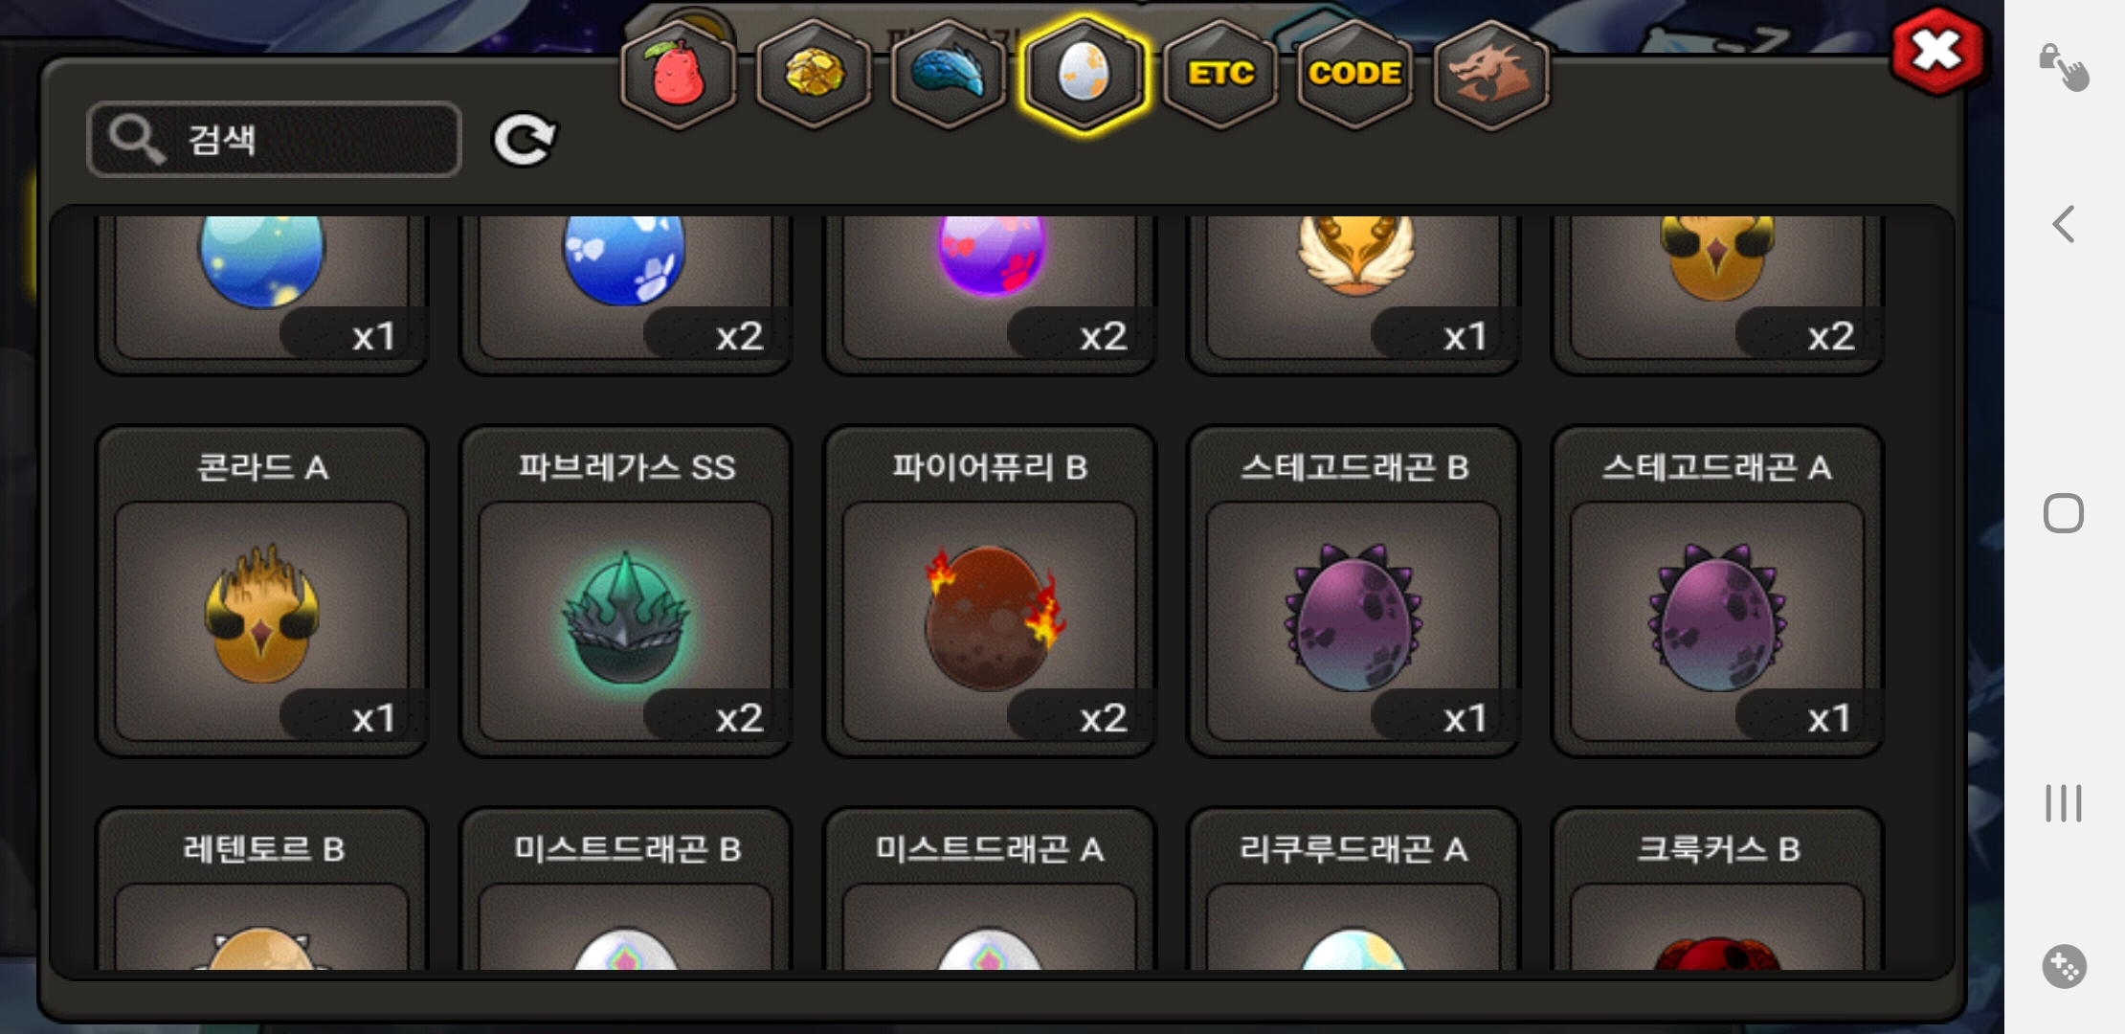Image resolution: width=2125 pixels, height=1034 pixels.
Task: Select the 레텐토르 B egg card
Action: coord(262,889)
